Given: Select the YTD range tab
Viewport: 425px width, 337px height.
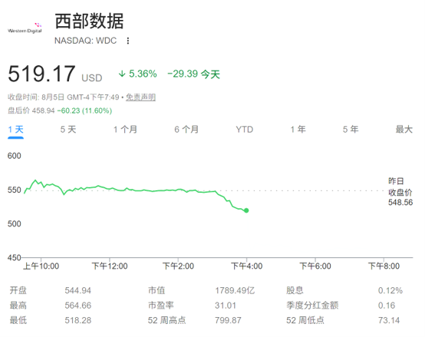Looking at the screenshot, I should pos(245,130).
